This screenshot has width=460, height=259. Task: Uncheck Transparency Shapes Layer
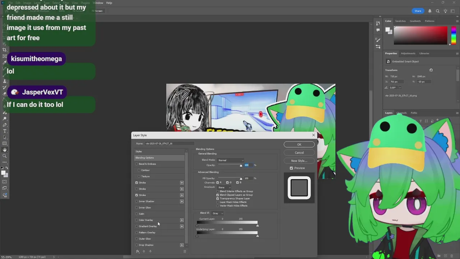[x=217, y=199]
